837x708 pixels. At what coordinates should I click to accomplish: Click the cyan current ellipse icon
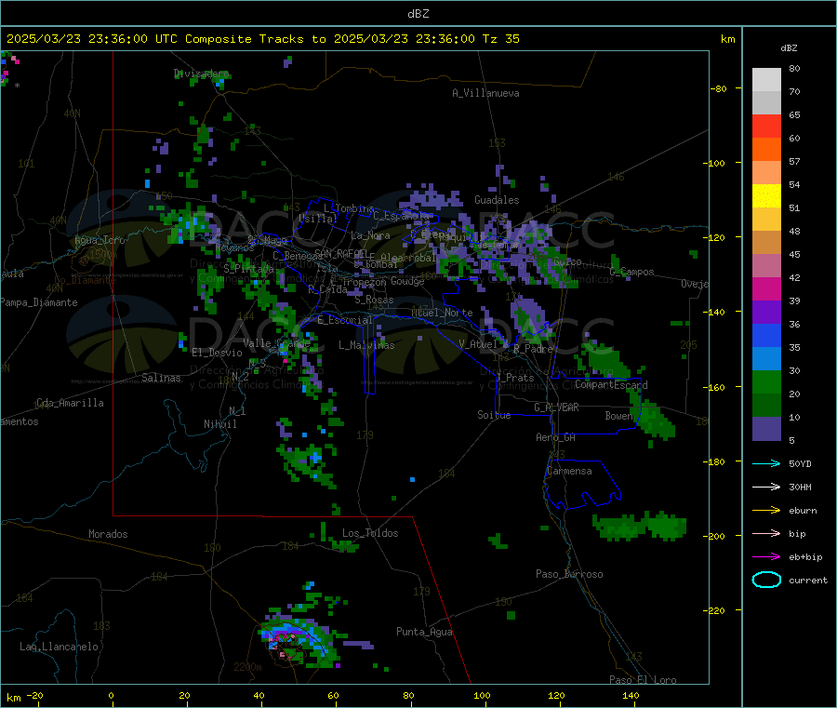[x=766, y=580]
